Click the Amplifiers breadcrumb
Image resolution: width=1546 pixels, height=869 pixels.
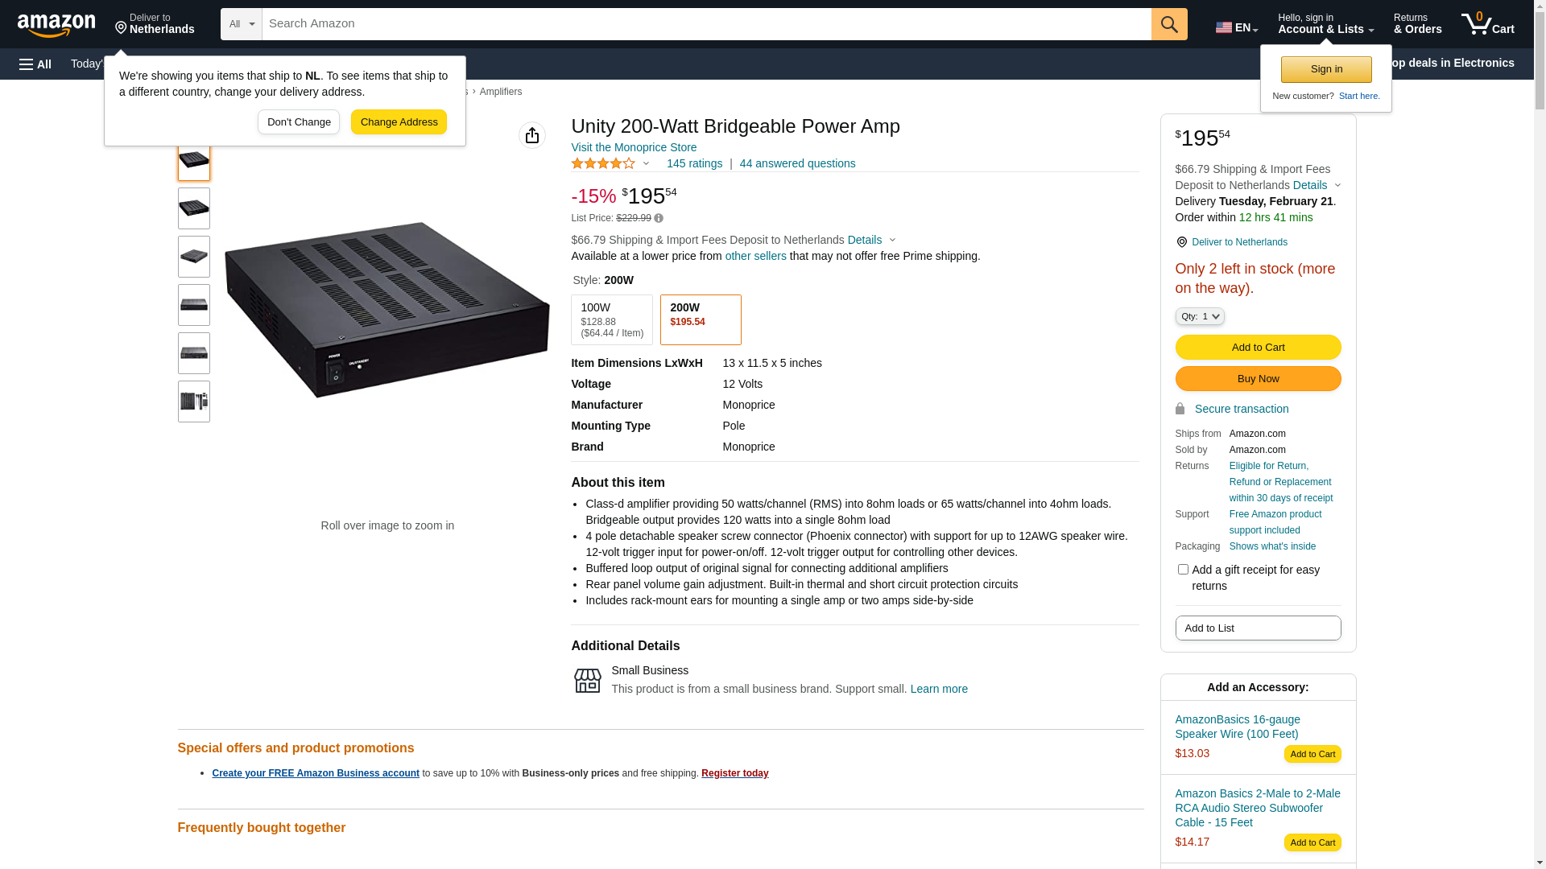point(501,92)
